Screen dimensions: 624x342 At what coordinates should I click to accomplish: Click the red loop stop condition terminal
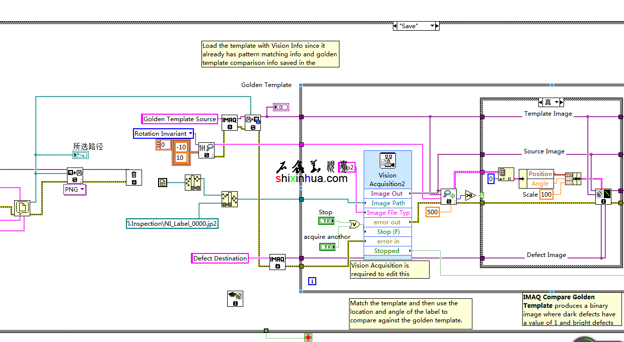point(308,337)
